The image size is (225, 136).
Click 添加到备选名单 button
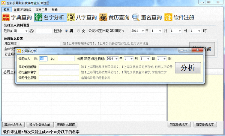40,125
